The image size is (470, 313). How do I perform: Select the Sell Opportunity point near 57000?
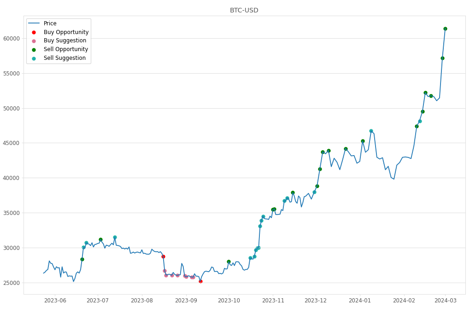[x=442, y=58]
